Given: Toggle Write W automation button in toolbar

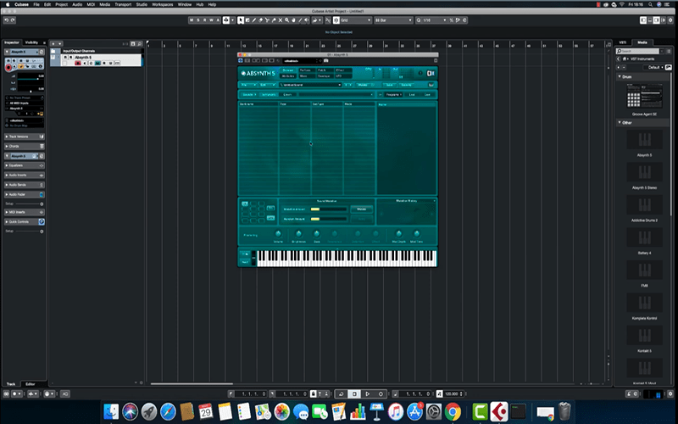Looking at the screenshot, I should 211,20.
